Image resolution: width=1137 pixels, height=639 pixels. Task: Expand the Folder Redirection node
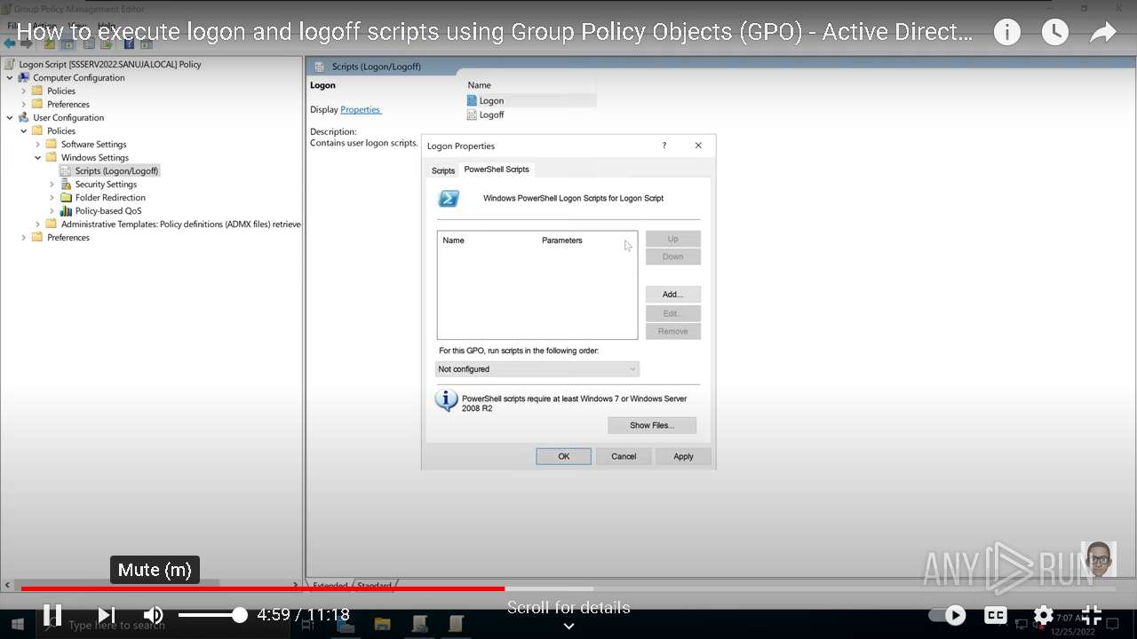click(52, 197)
